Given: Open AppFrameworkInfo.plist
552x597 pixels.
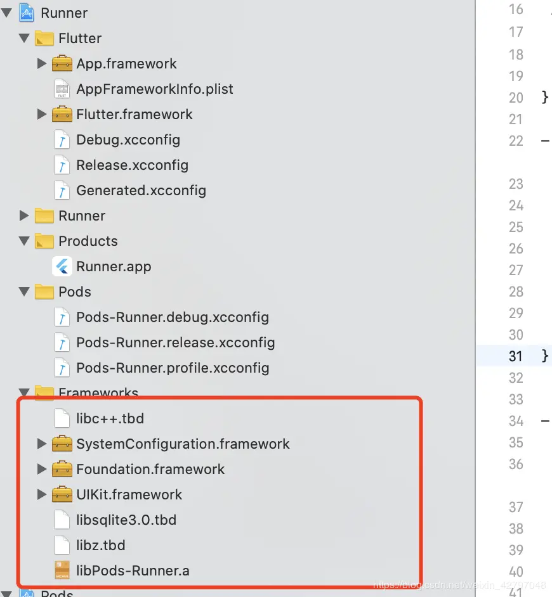Looking at the screenshot, I should [155, 89].
